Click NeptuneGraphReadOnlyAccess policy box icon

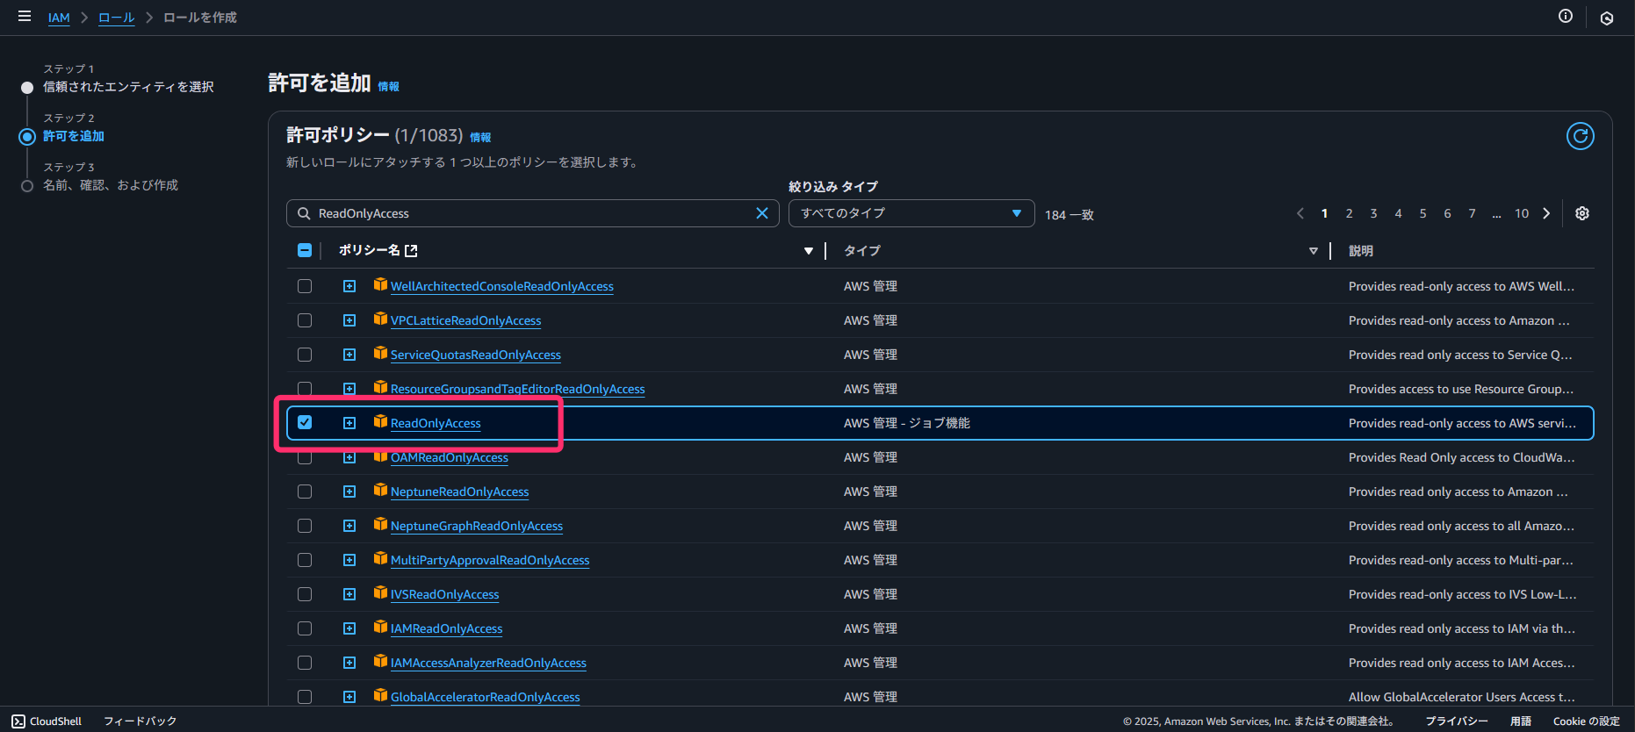pos(380,524)
